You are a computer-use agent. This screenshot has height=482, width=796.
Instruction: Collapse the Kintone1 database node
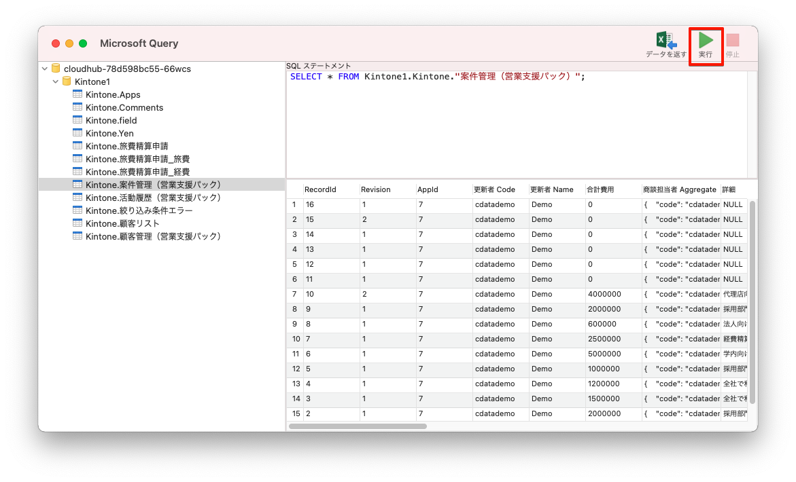point(55,81)
